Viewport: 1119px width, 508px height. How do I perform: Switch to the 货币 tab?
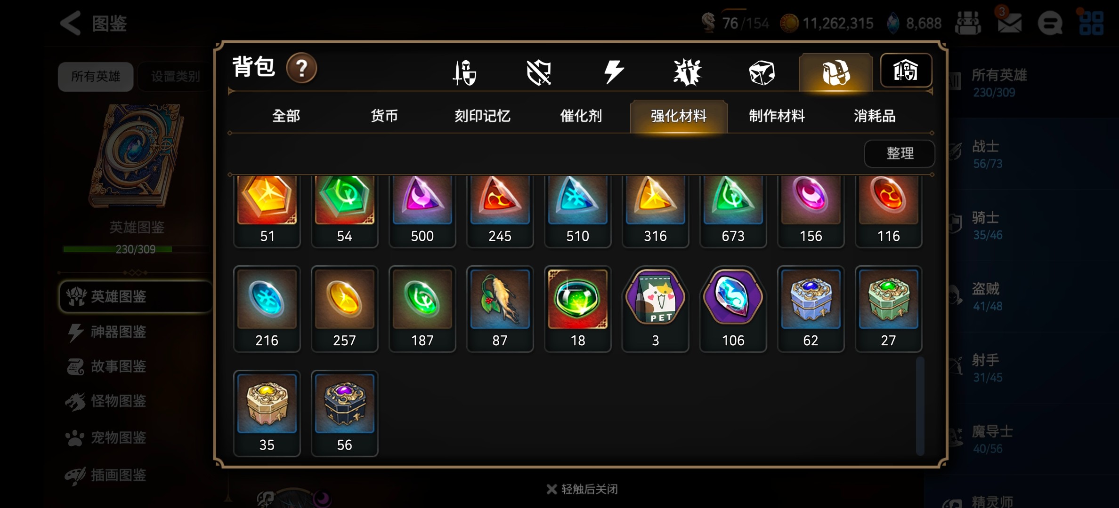coord(384,116)
